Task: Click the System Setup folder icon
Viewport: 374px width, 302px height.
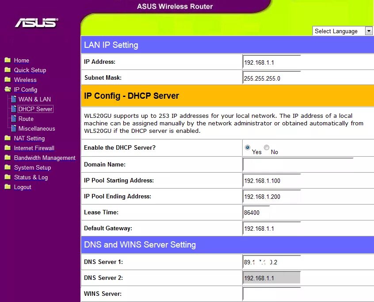Action: tap(8, 167)
